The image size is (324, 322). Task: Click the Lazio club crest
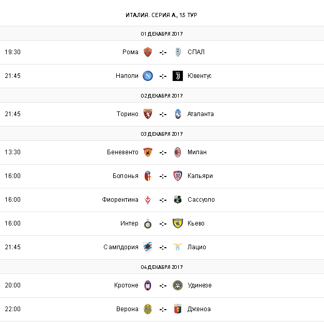click(178, 247)
